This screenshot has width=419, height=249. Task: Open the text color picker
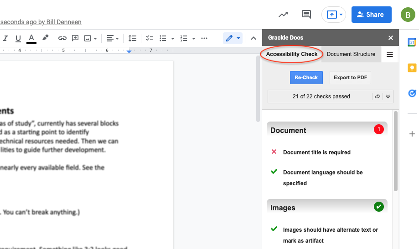click(x=31, y=38)
